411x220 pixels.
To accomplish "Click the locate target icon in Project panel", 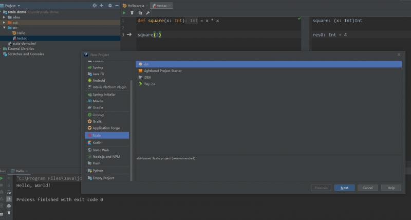I will [95, 6].
